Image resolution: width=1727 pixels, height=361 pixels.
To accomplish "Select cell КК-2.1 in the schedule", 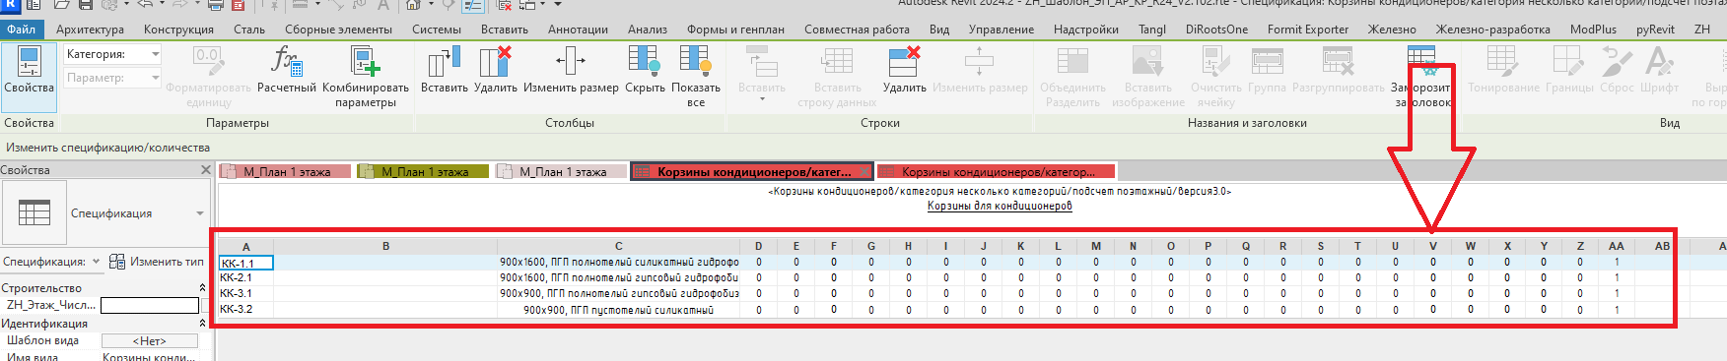I will tap(245, 277).
